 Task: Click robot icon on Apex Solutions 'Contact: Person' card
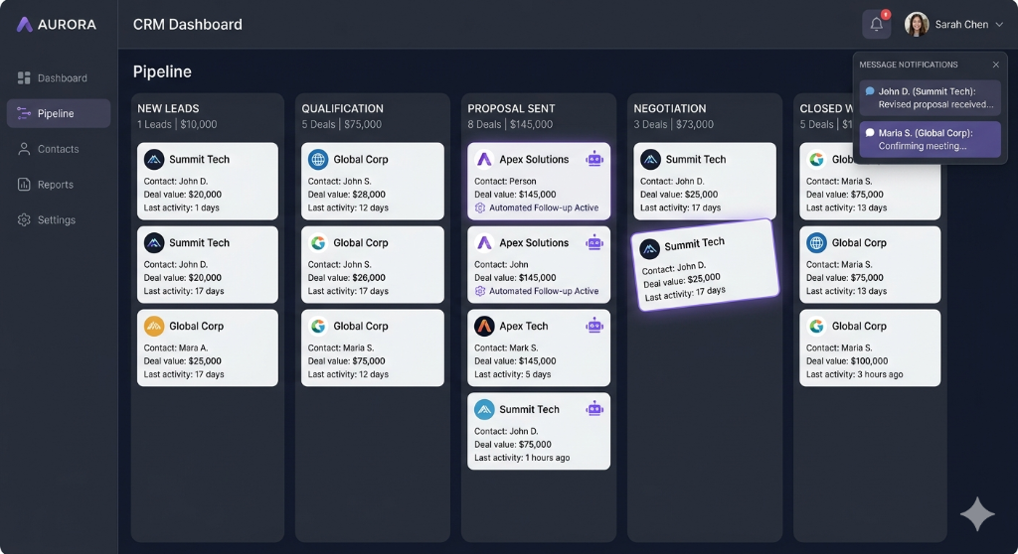point(594,159)
